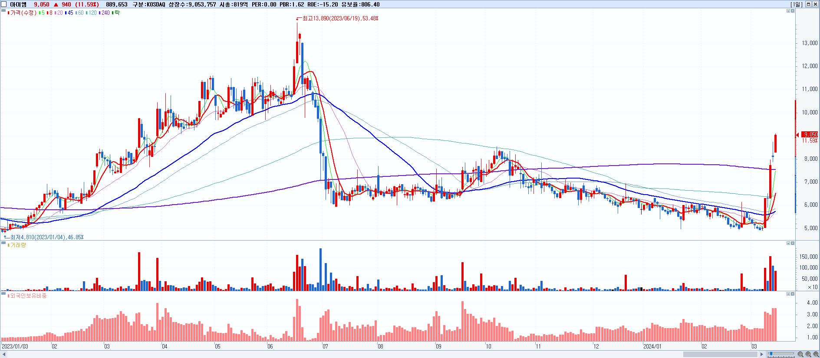Click the 150,000 volume axis label
The height and width of the screenshot is (358, 820).
(x=809, y=257)
